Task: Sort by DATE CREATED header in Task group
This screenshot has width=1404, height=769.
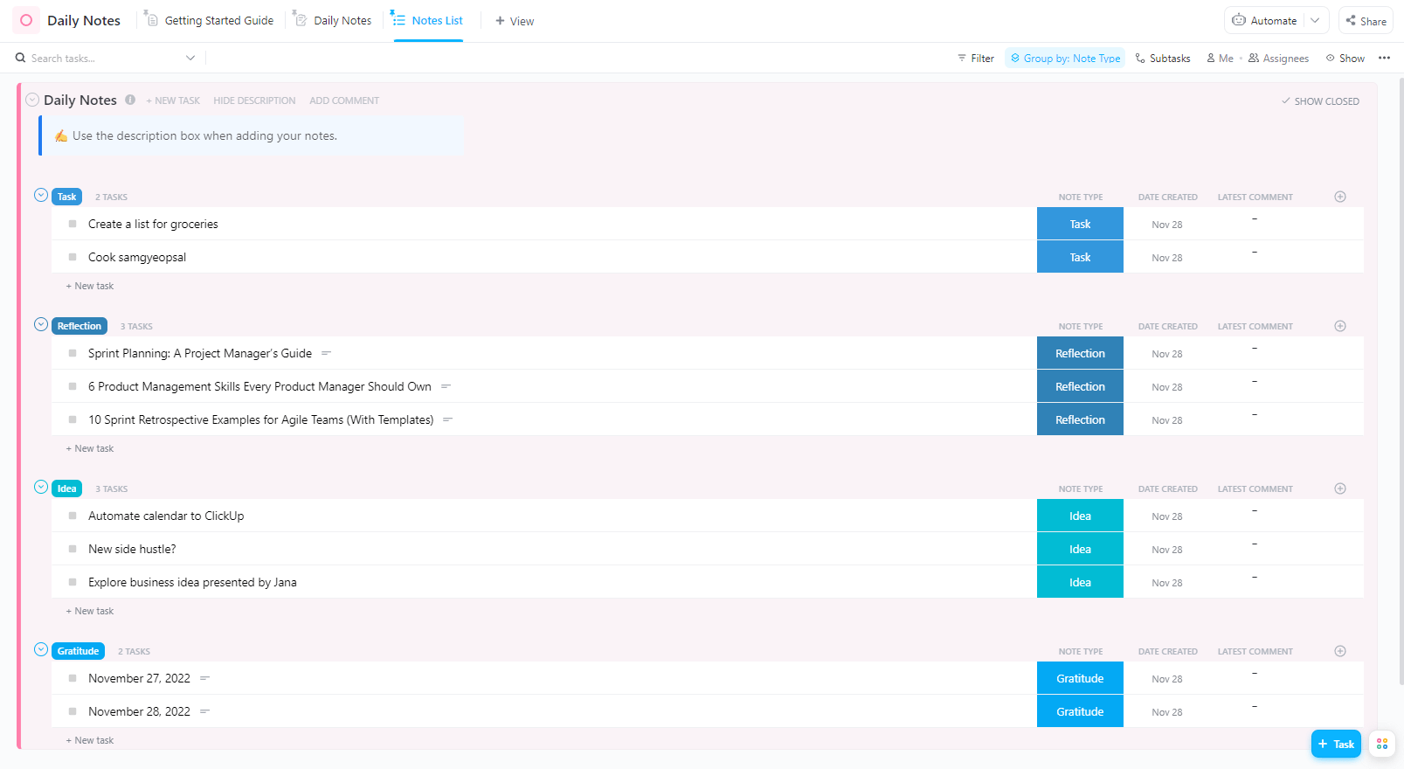Action: click(1167, 197)
